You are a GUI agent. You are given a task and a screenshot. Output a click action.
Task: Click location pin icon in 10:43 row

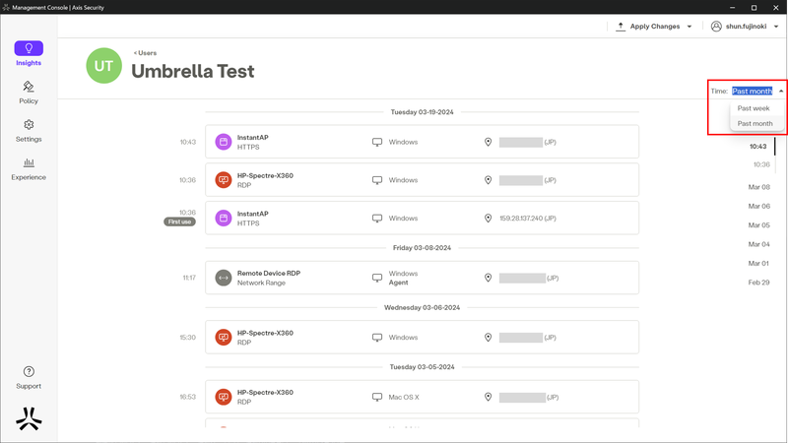[488, 142]
